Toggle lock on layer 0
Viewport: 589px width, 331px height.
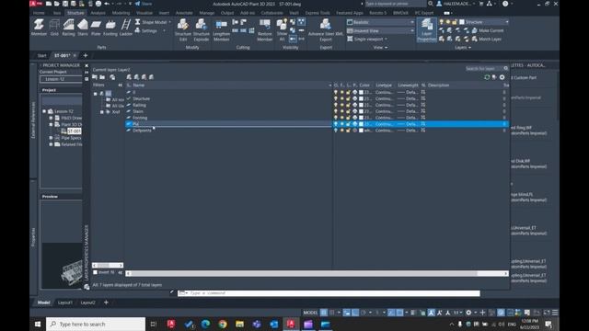[x=348, y=92]
